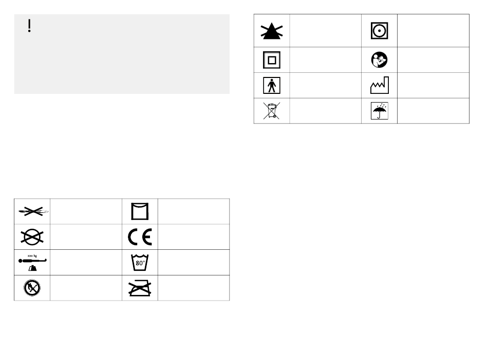Select the no open flame prohibition symbol
This screenshot has width=488, height=337.
point(32,288)
